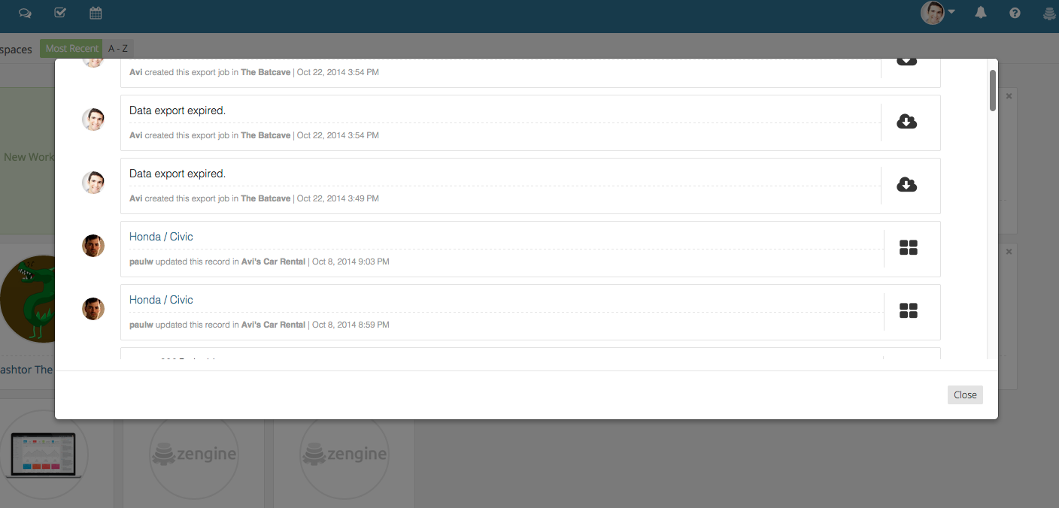
Task: Download the 3:54 PM expired export via cloud icon
Action: tap(906, 122)
